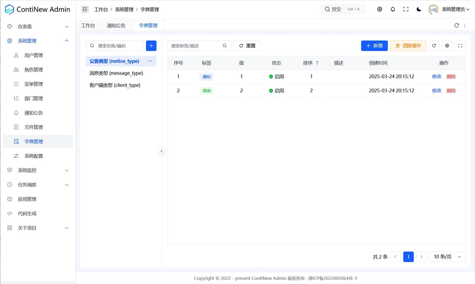Viewport: 475px width, 284px height.
Task: Click the user avatar image
Action: 433,9
